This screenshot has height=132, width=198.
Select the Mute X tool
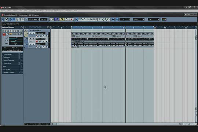[94, 19]
